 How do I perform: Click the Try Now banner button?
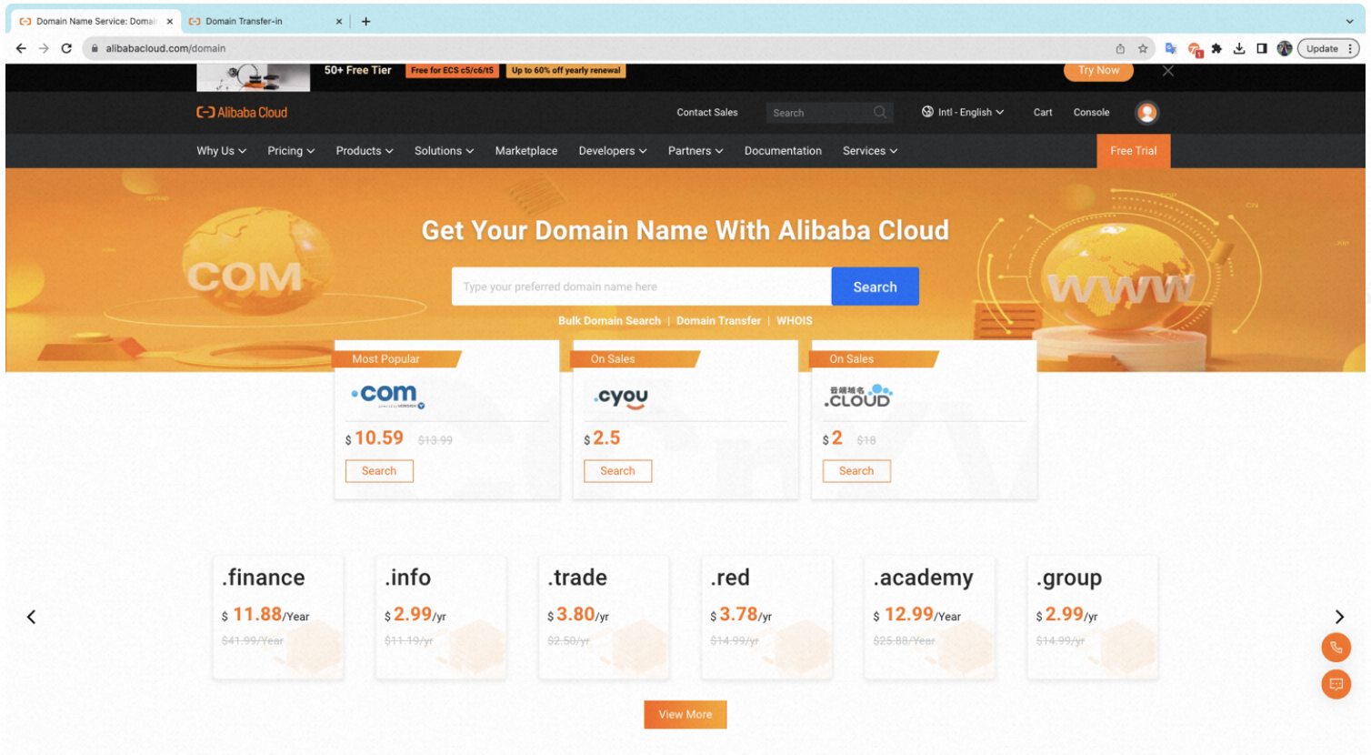pyautogui.click(x=1098, y=71)
